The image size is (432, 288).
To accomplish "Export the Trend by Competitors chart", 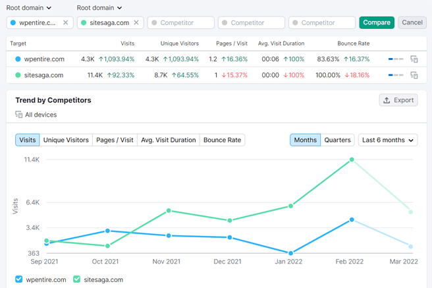I will pyautogui.click(x=398, y=100).
